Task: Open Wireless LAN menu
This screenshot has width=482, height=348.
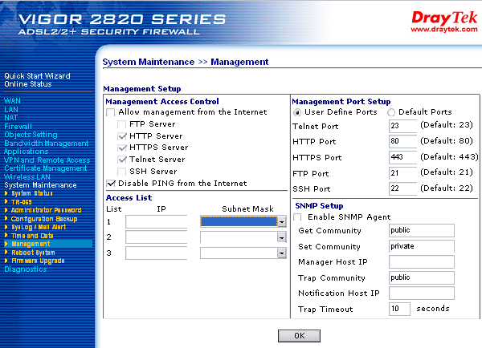Action: pos(27,176)
